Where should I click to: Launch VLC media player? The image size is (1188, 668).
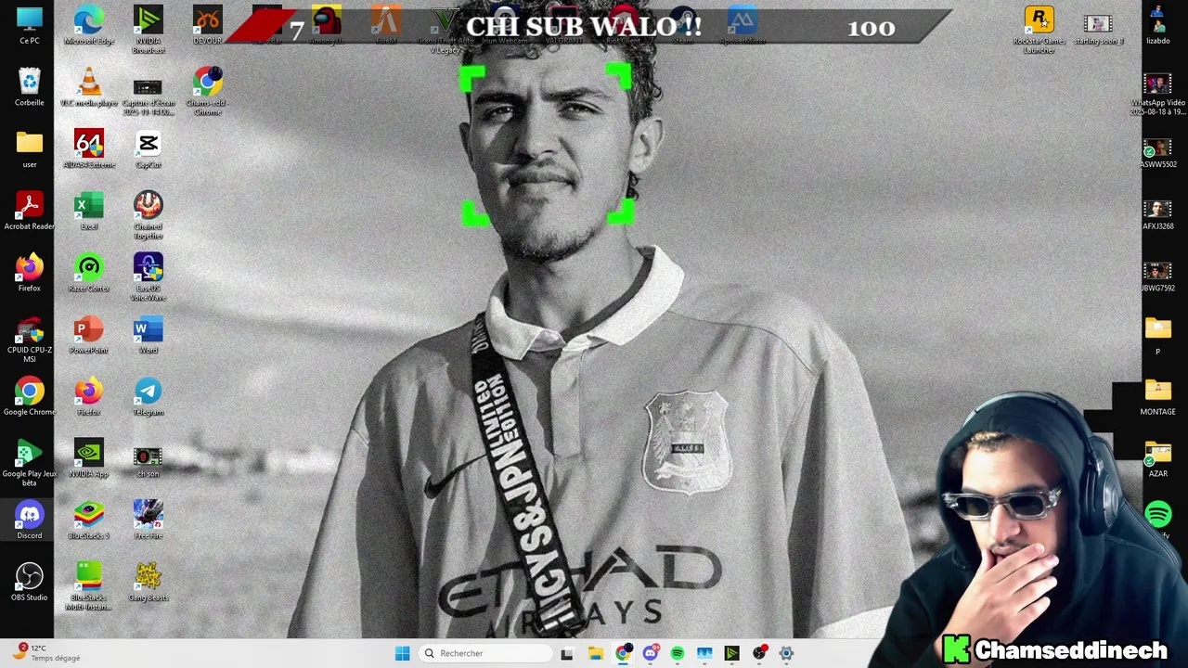[x=88, y=87]
